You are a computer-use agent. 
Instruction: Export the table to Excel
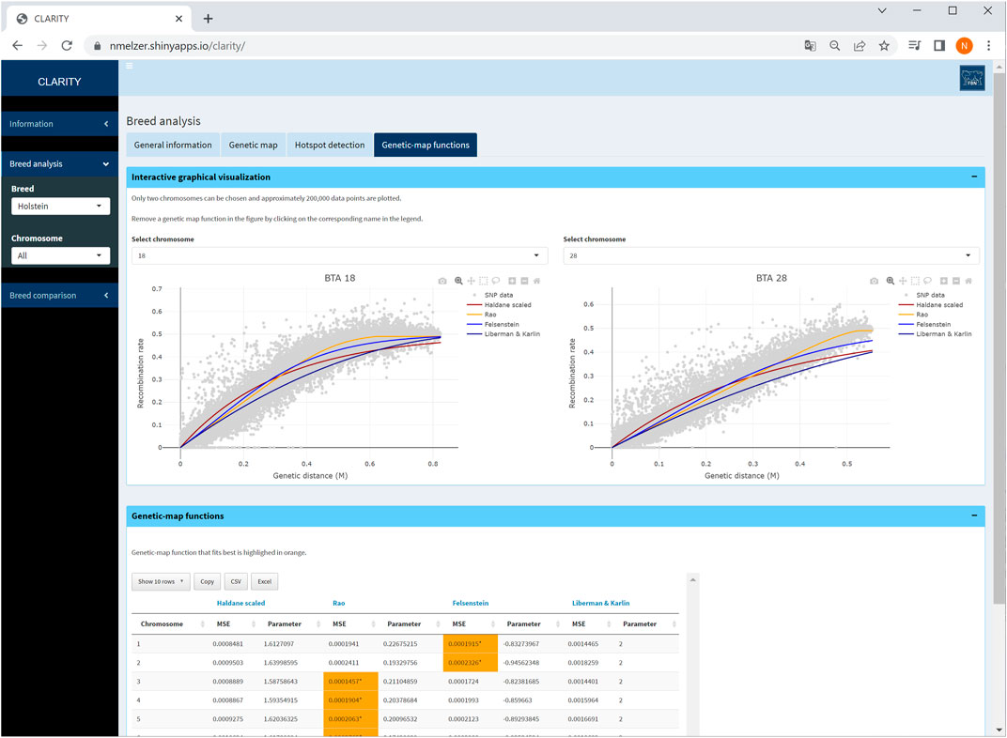[265, 581]
